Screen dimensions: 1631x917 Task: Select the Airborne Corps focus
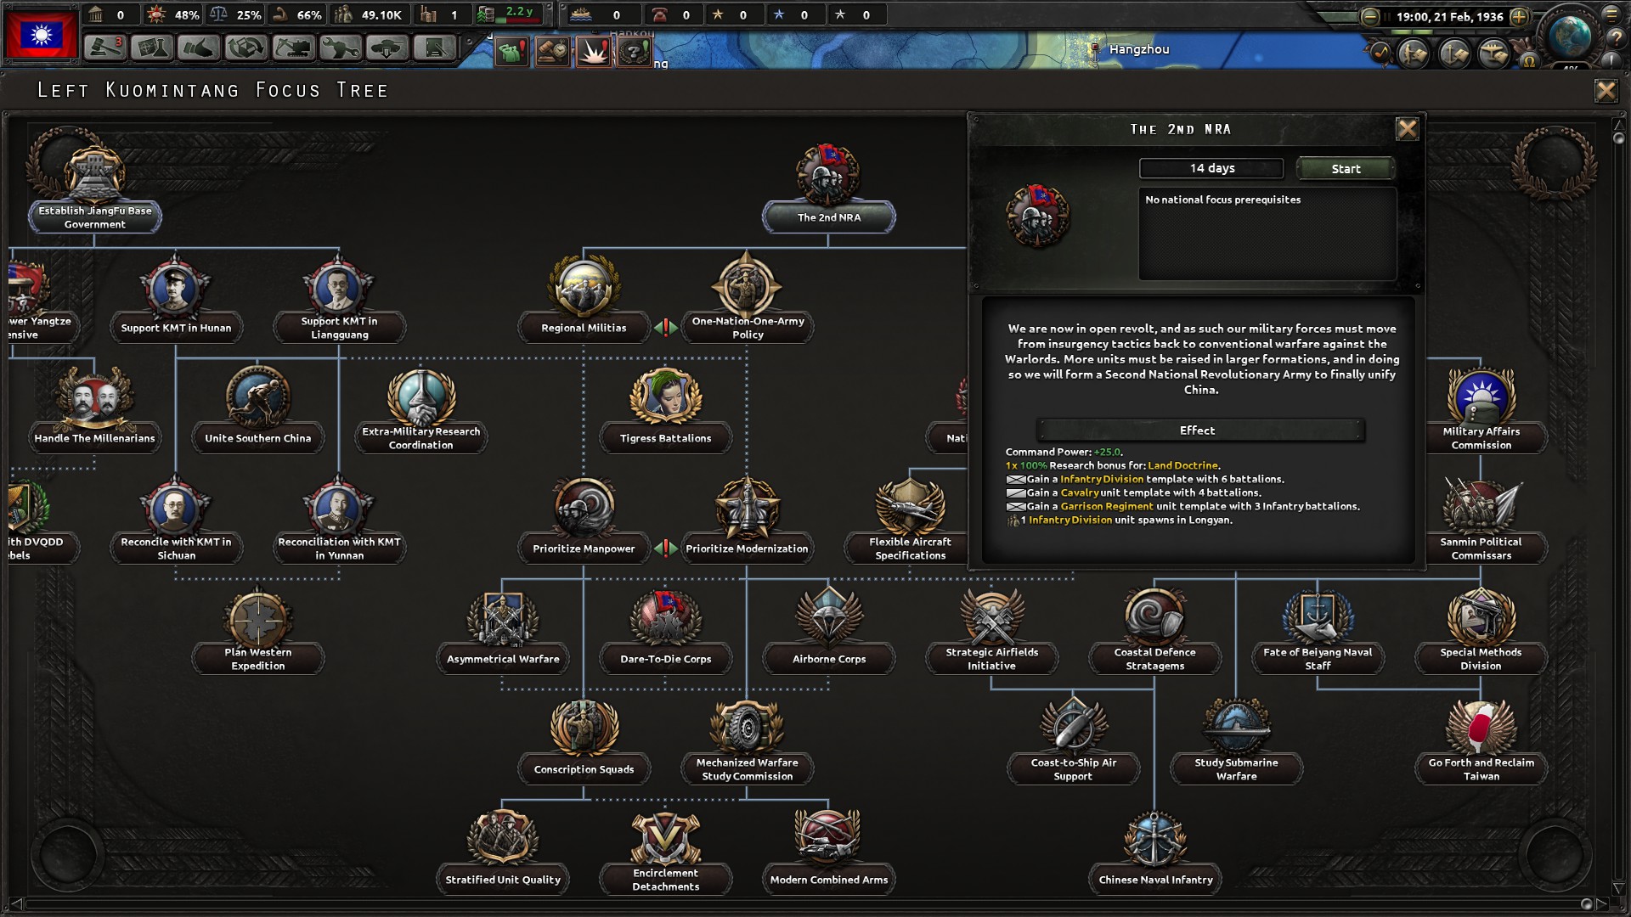828,630
